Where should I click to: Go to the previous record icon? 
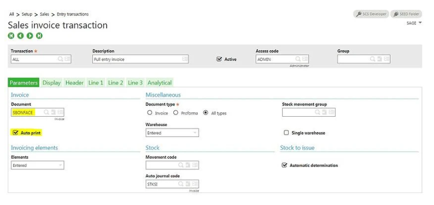[20, 35]
